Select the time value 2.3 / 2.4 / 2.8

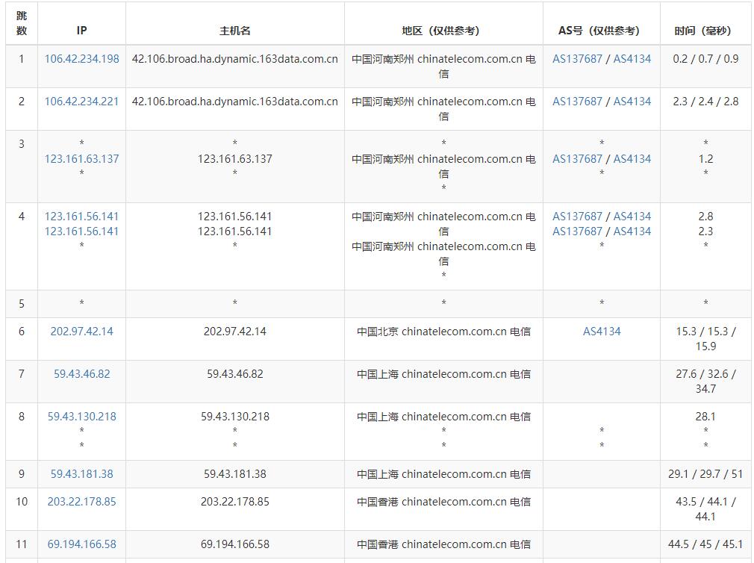tap(705, 102)
